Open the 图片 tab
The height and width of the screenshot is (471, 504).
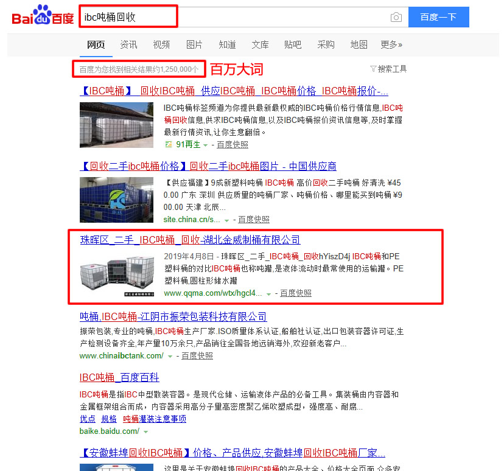coord(194,44)
